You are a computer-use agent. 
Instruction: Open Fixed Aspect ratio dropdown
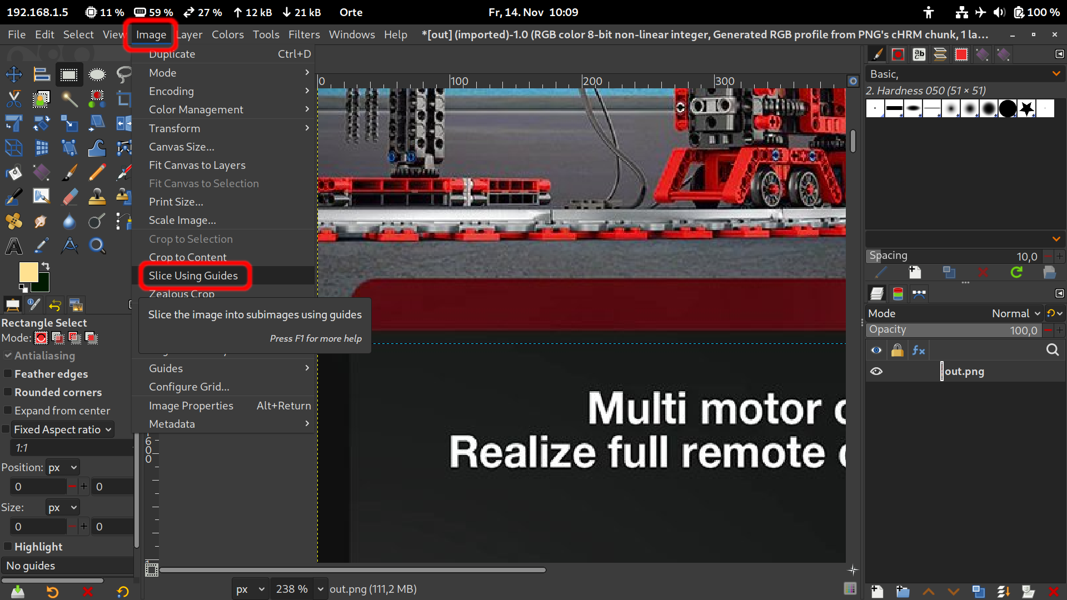point(62,429)
